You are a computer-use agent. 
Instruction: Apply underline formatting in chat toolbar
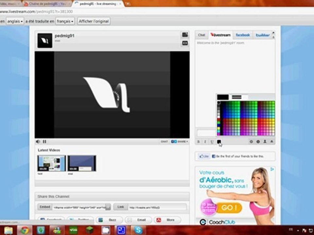(212, 142)
